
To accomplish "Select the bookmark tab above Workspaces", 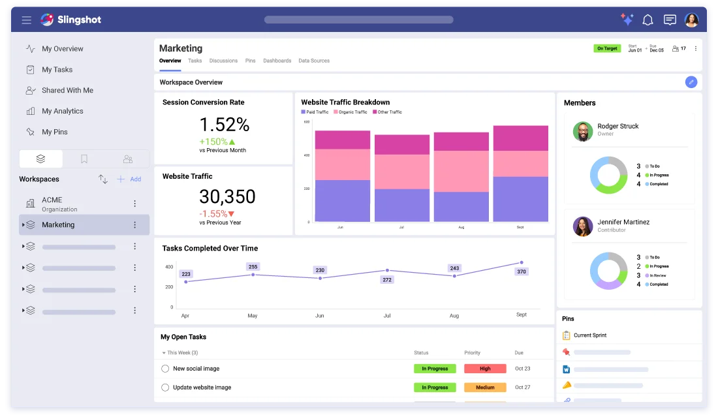I will click(84, 158).
